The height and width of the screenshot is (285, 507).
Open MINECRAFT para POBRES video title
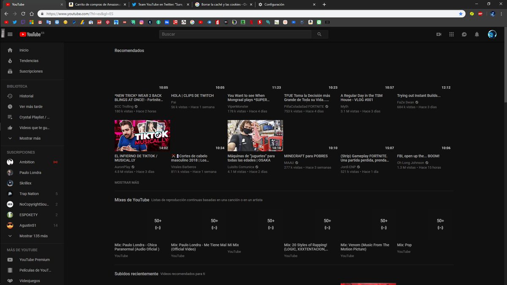tap(305, 156)
